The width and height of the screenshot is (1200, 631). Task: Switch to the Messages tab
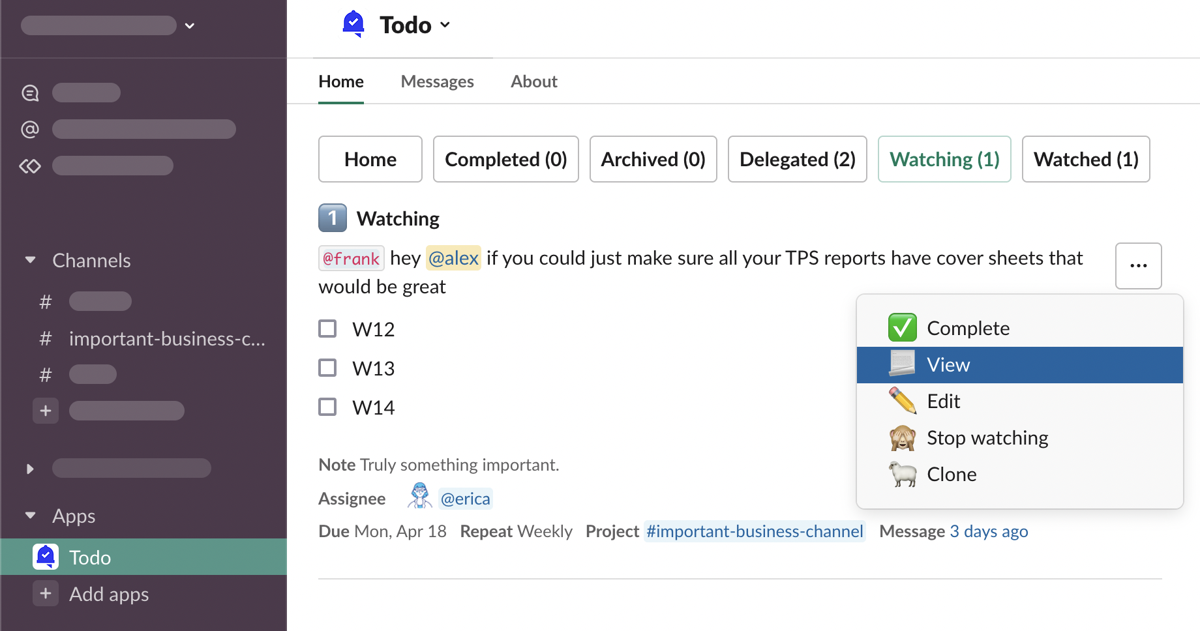click(x=437, y=81)
